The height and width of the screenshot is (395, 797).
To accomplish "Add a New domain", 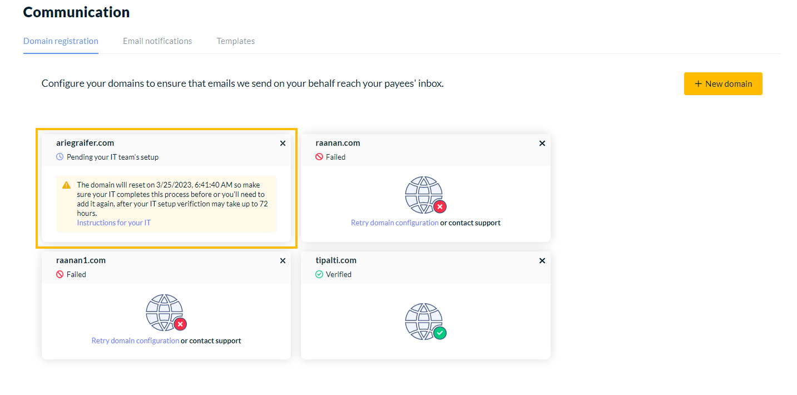I will tap(723, 84).
